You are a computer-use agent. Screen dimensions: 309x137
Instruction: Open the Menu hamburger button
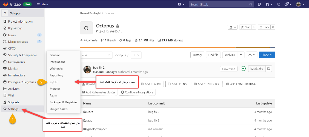[x=42, y=4]
